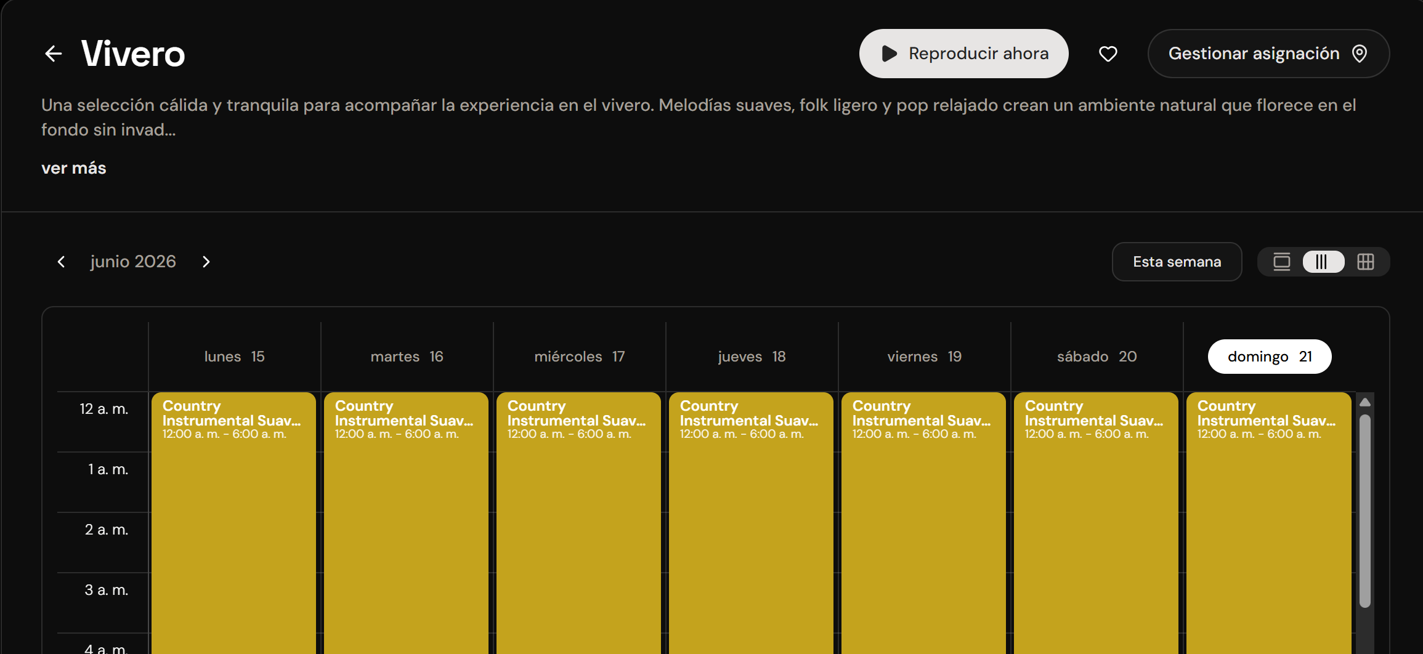Switch to day view icon

pyautogui.click(x=1281, y=262)
